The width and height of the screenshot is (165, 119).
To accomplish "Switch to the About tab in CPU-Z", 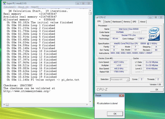I will [143, 22].
